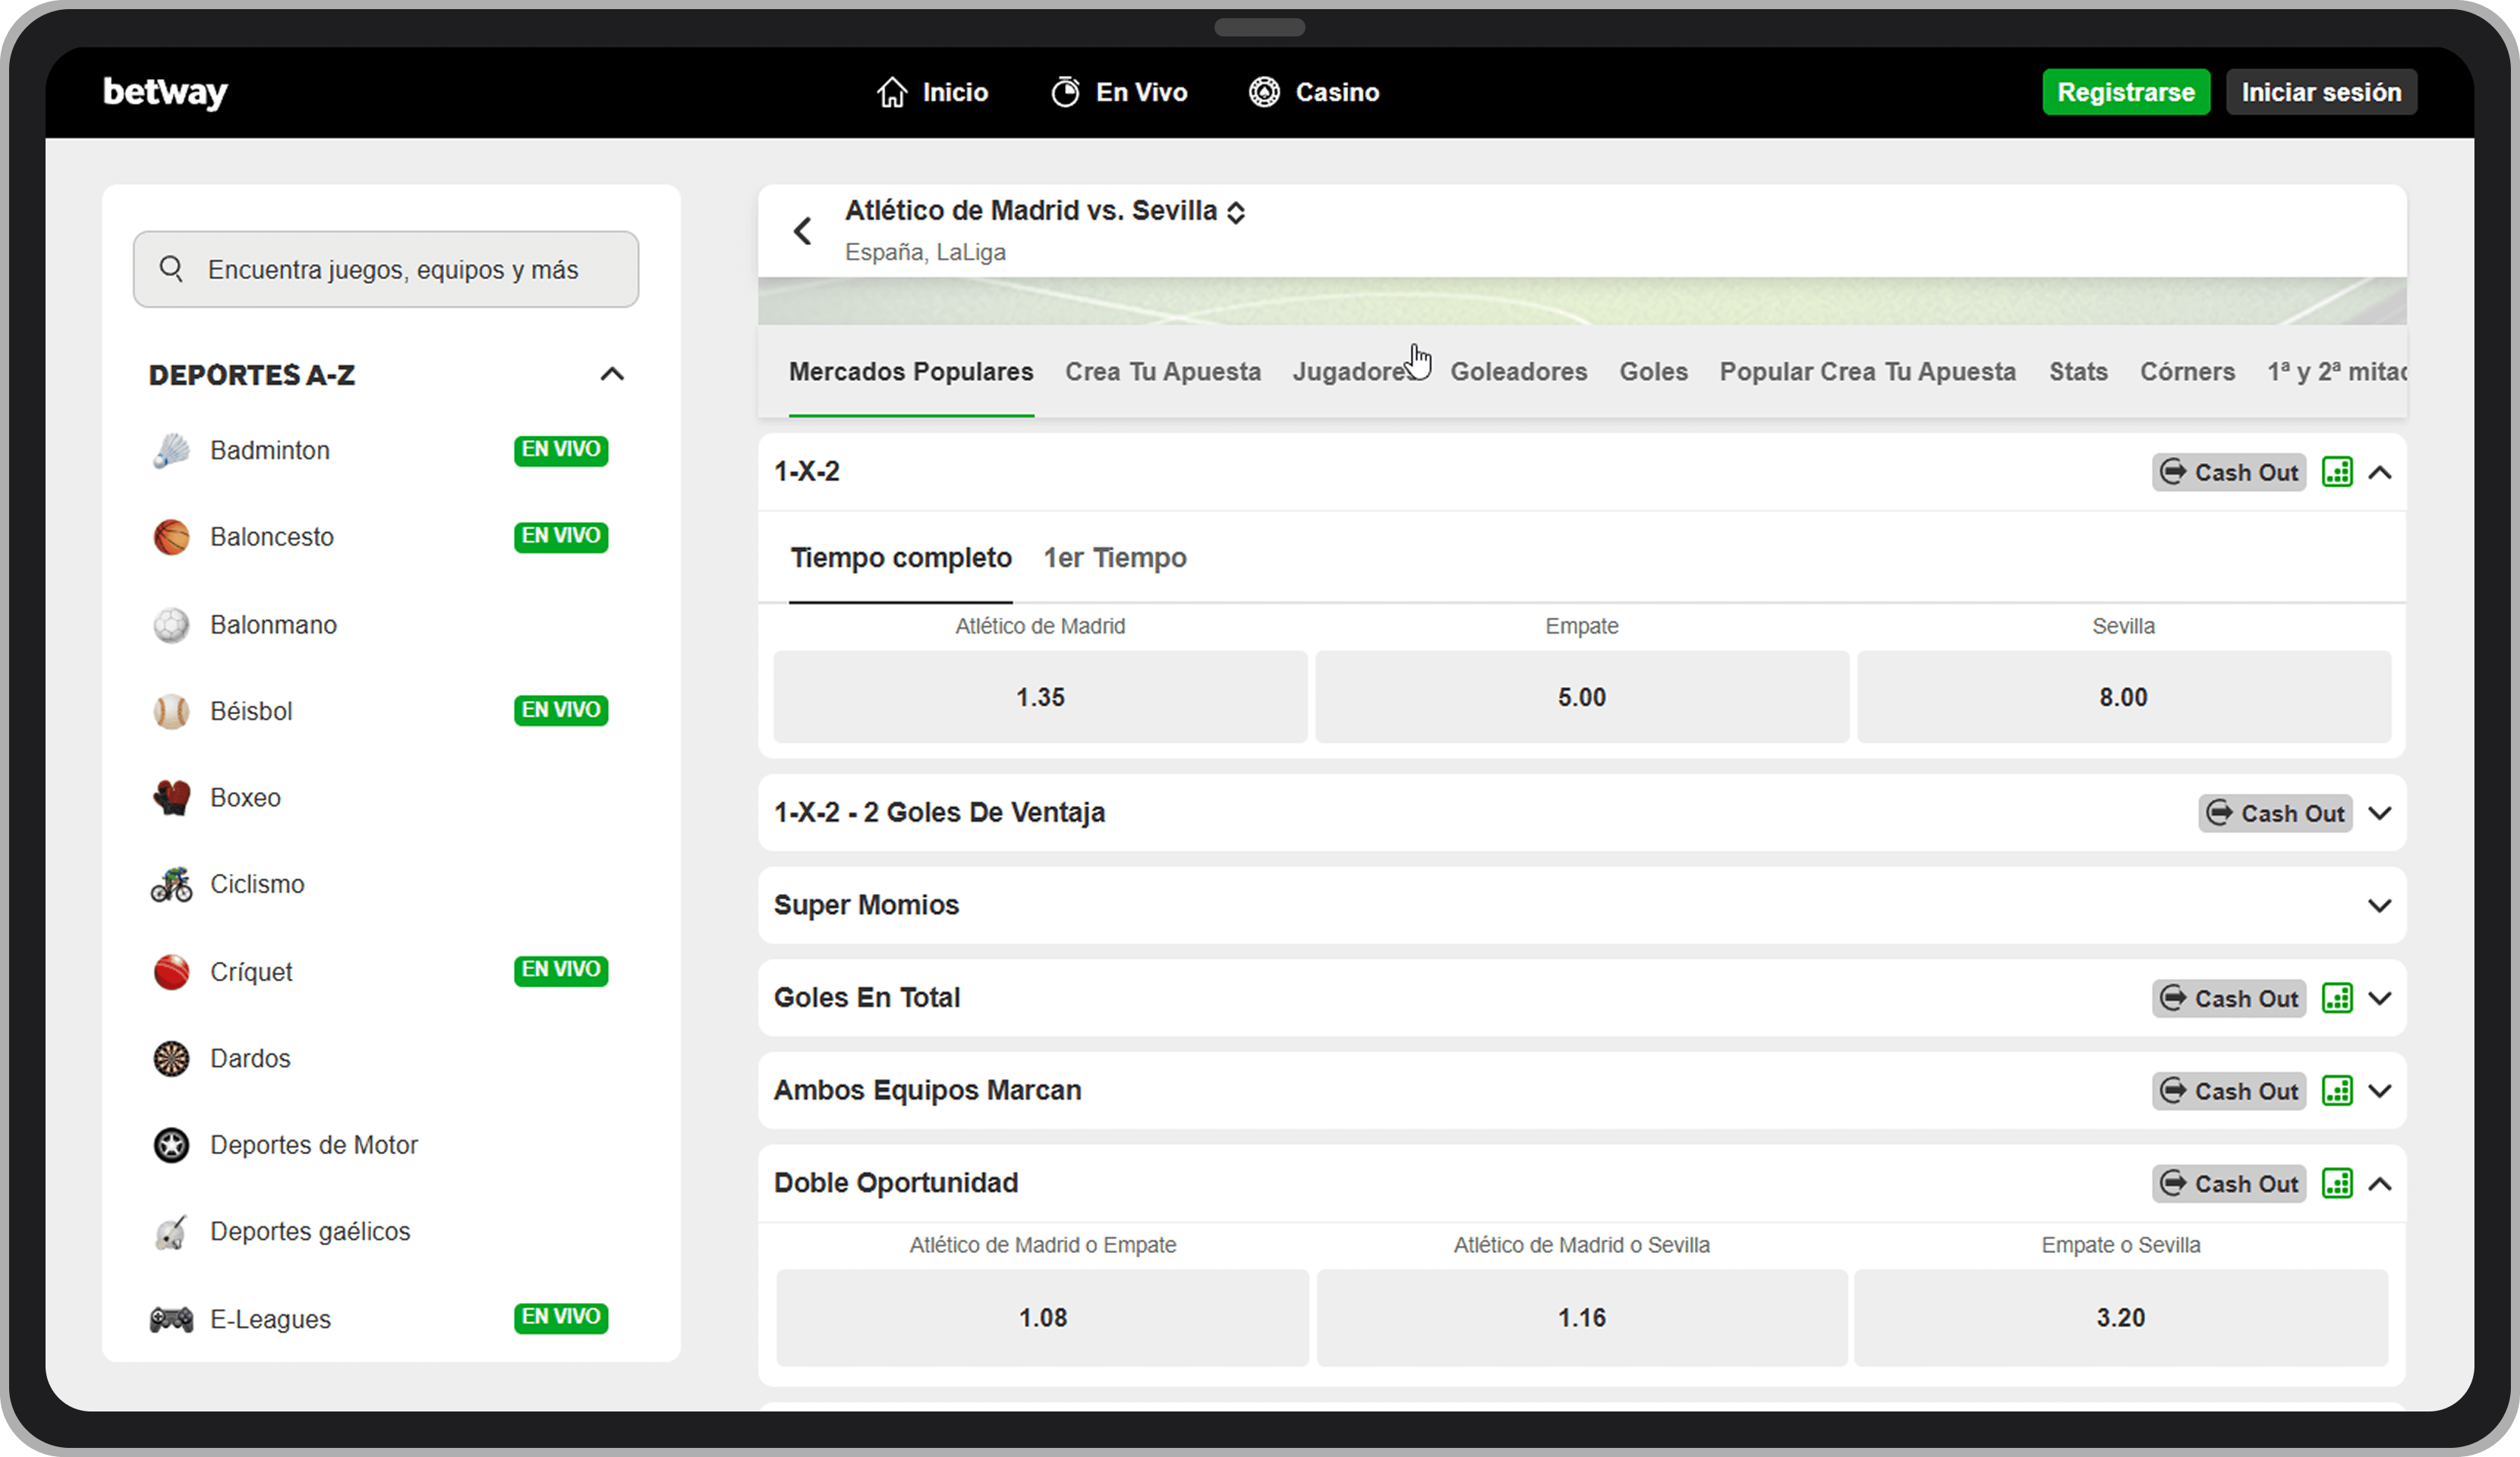Pick Empate o Sevilla odds 3.20
2520x1457 pixels.
point(2121,1317)
